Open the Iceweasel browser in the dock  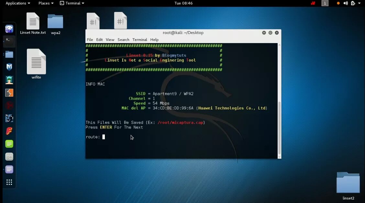[9, 29]
